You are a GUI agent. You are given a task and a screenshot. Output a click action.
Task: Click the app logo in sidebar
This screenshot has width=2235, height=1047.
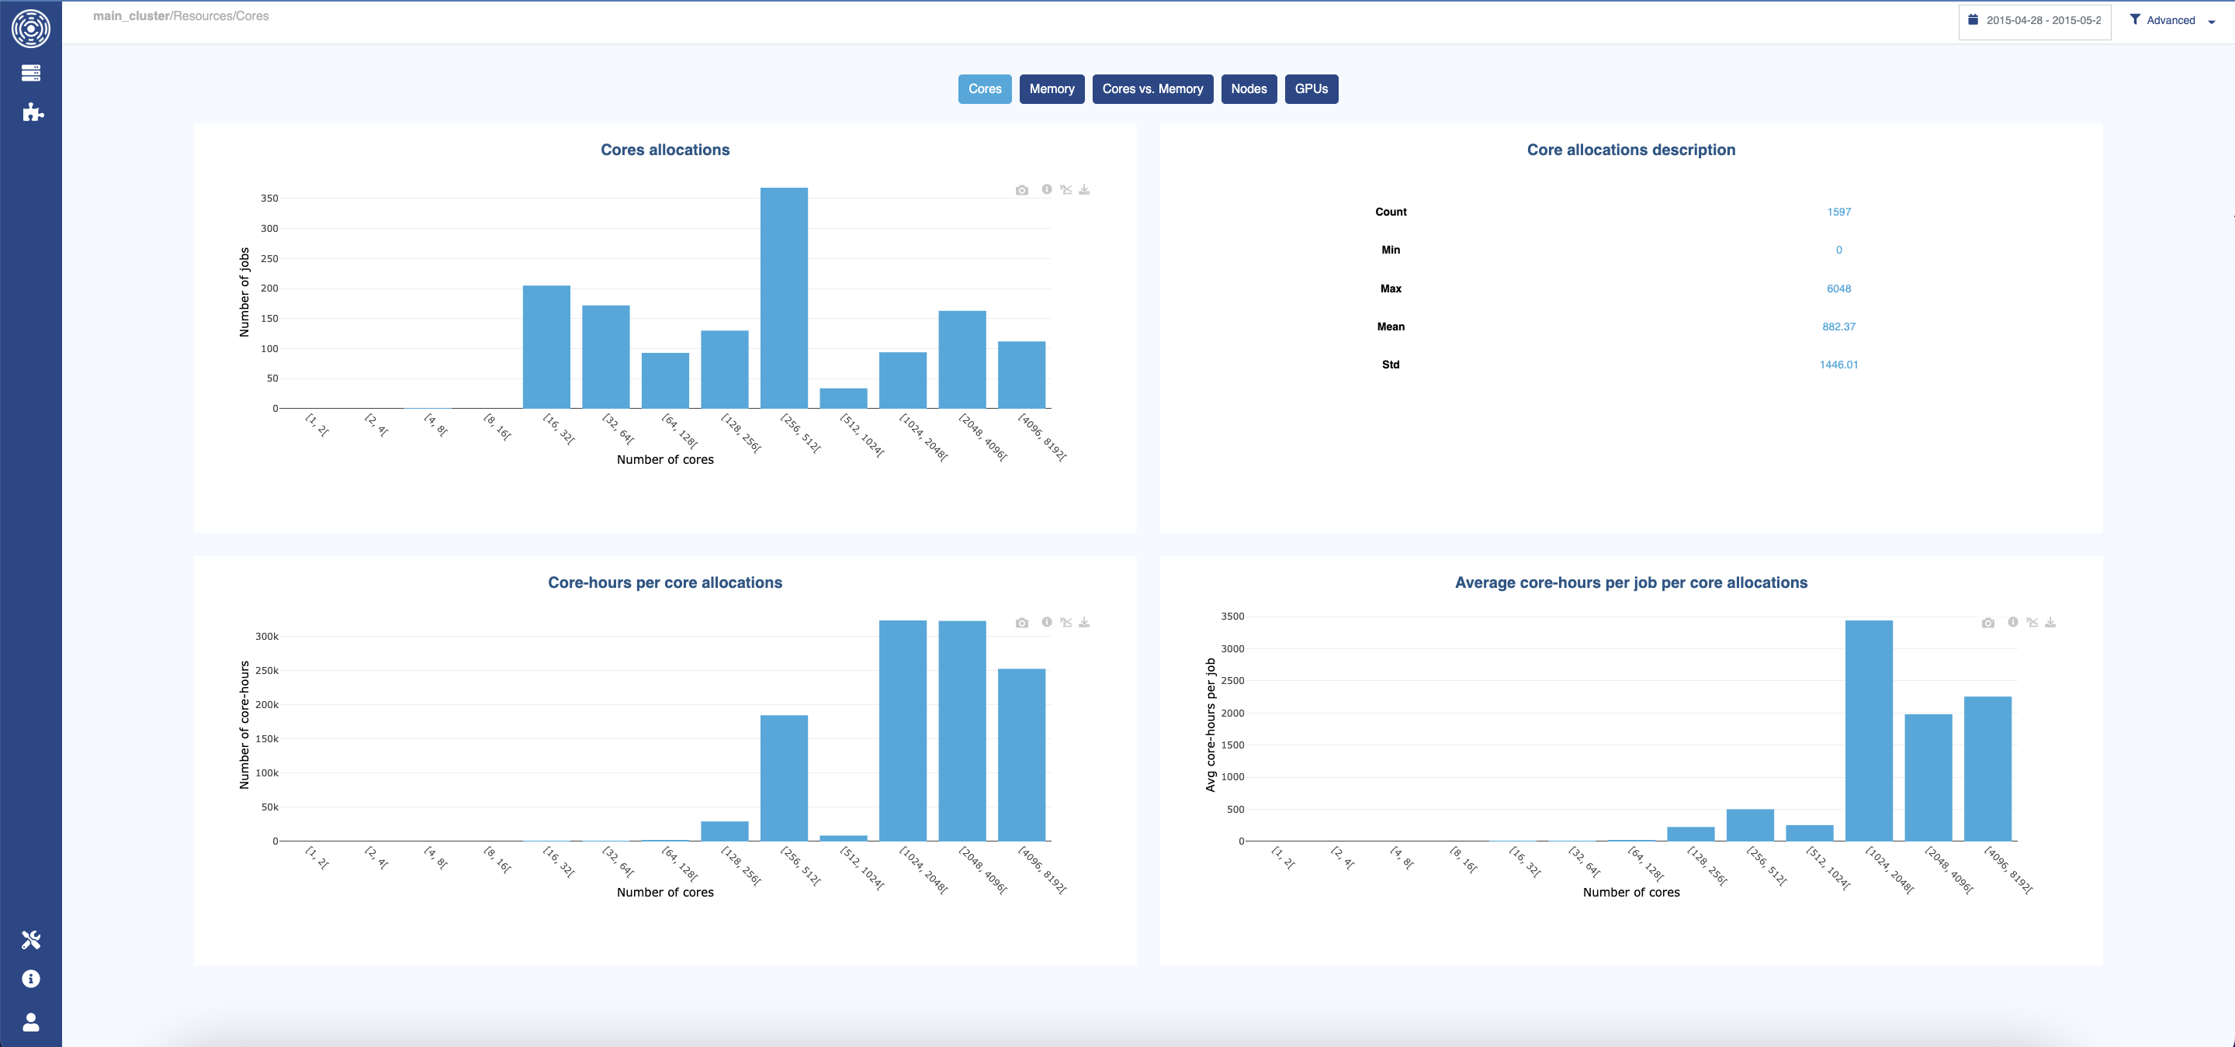[30, 28]
